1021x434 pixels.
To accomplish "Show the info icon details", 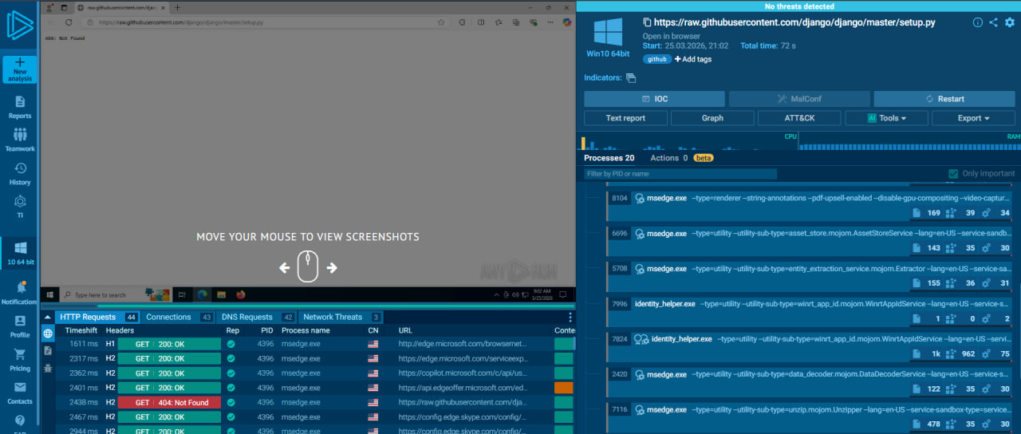I will (977, 22).
